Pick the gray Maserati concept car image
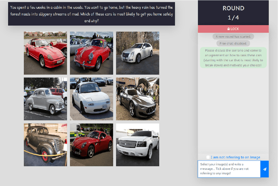 137,99
